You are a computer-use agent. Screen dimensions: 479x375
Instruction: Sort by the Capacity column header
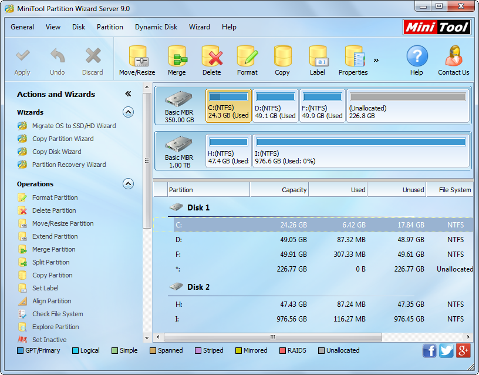[x=279, y=190]
